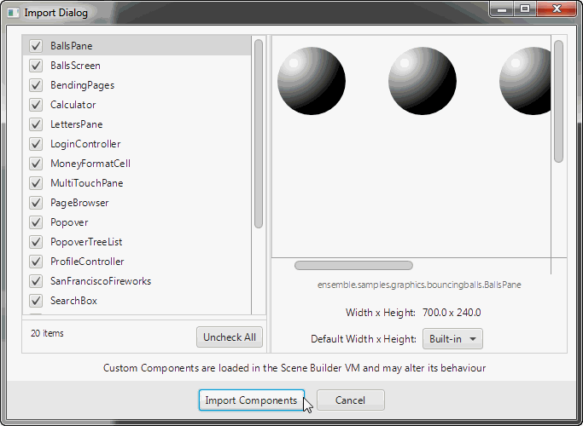The height and width of the screenshot is (426, 583).
Task: Select the Popover list item label
Action: pos(69,222)
